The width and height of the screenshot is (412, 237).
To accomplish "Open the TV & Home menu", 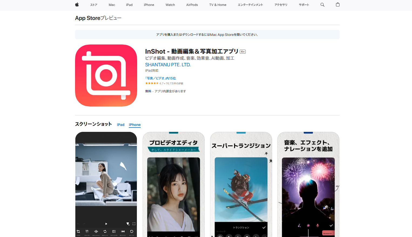I will point(218,5).
